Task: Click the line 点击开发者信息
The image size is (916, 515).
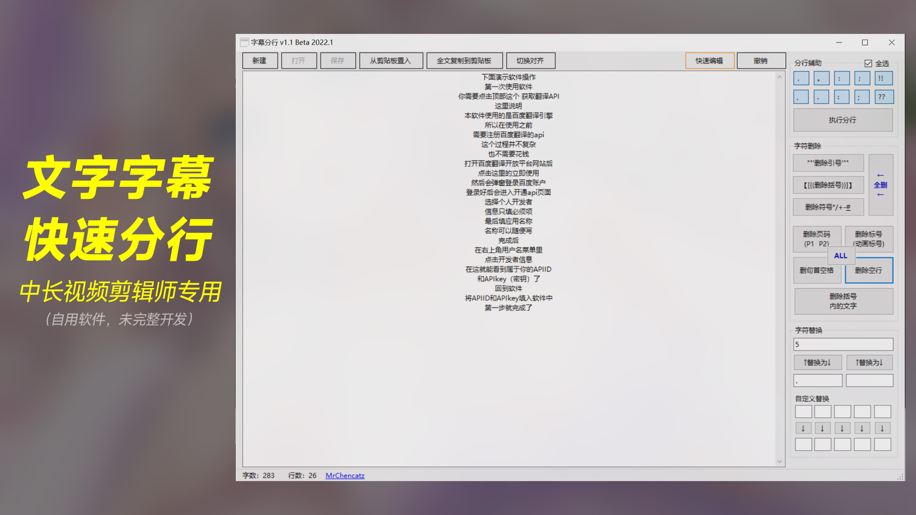Action: 509,260
